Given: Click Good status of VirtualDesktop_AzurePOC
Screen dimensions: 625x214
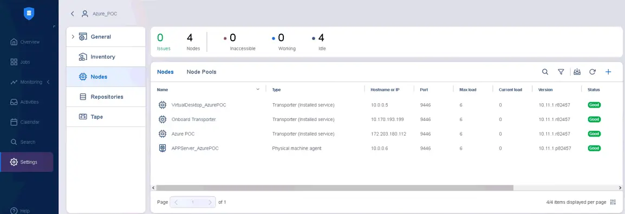Looking at the screenshot, I should point(594,105).
